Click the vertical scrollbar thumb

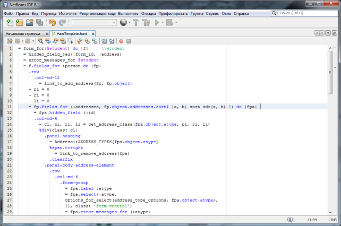[x=330, y=72]
